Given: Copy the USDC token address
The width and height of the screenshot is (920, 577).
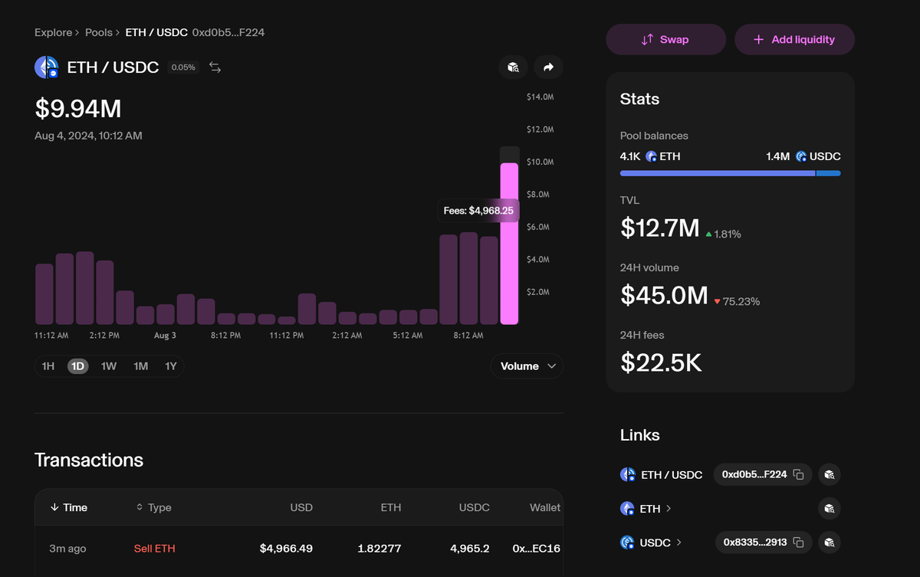Looking at the screenshot, I should 798,543.
